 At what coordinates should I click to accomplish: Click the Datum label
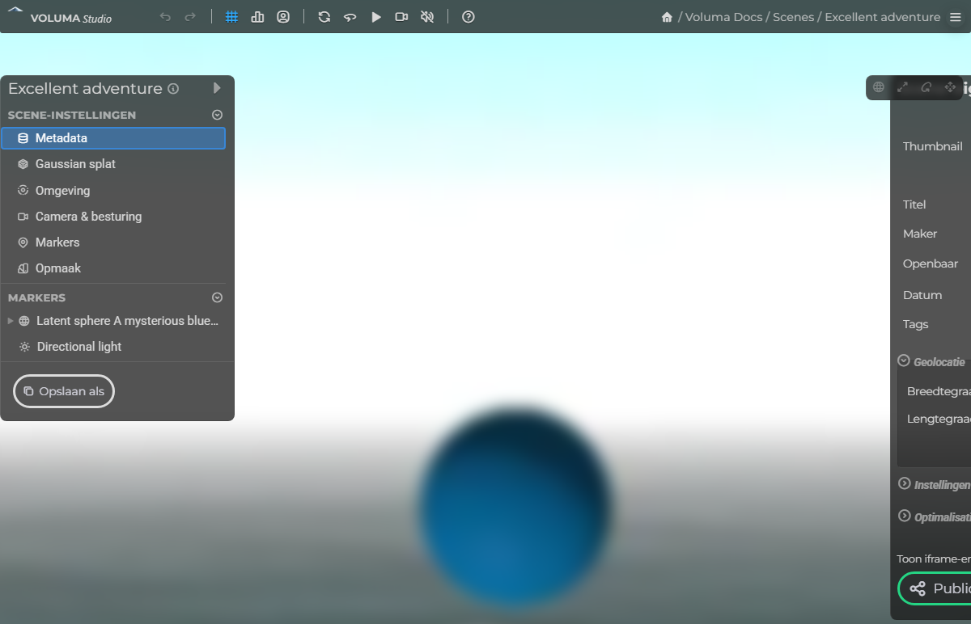pos(922,295)
